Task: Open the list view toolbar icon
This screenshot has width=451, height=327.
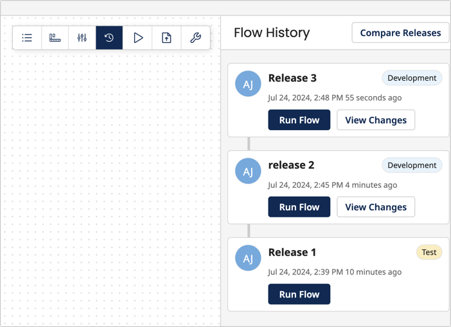Action: pos(27,38)
